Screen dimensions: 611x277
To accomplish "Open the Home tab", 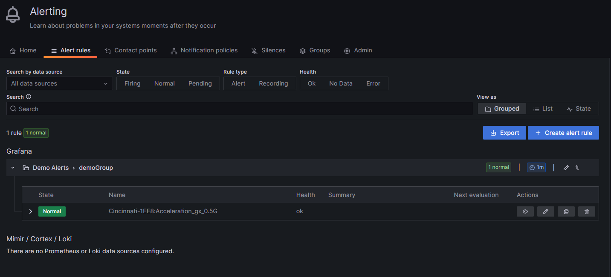I will point(23,50).
